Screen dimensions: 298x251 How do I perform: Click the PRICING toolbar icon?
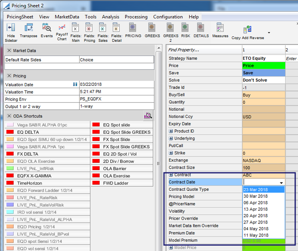pyautogui.click(x=133, y=28)
